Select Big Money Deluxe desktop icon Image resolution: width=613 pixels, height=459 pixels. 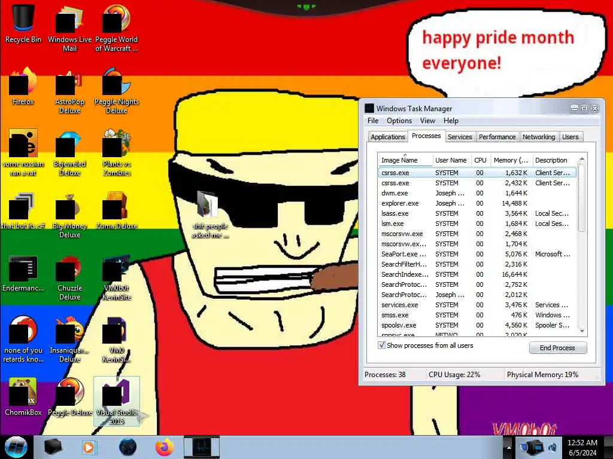pyautogui.click(x=69, y=215)
